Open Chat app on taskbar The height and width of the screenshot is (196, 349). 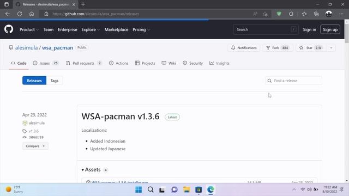(x=174, y=189)
